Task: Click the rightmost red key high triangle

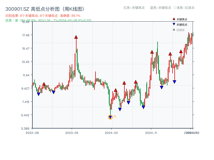Action: [181, 51]
